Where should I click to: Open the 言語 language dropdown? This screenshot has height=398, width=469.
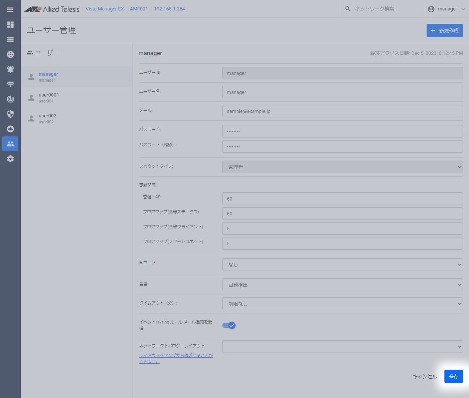tap(342, 285)
